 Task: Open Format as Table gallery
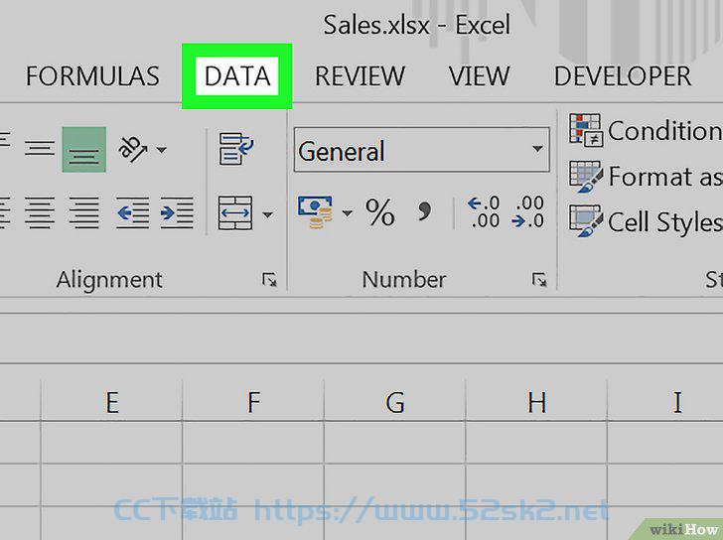coord(646,177)
